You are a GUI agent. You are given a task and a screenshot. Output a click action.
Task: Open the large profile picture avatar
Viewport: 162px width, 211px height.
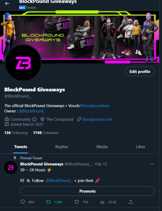(23, 63)
